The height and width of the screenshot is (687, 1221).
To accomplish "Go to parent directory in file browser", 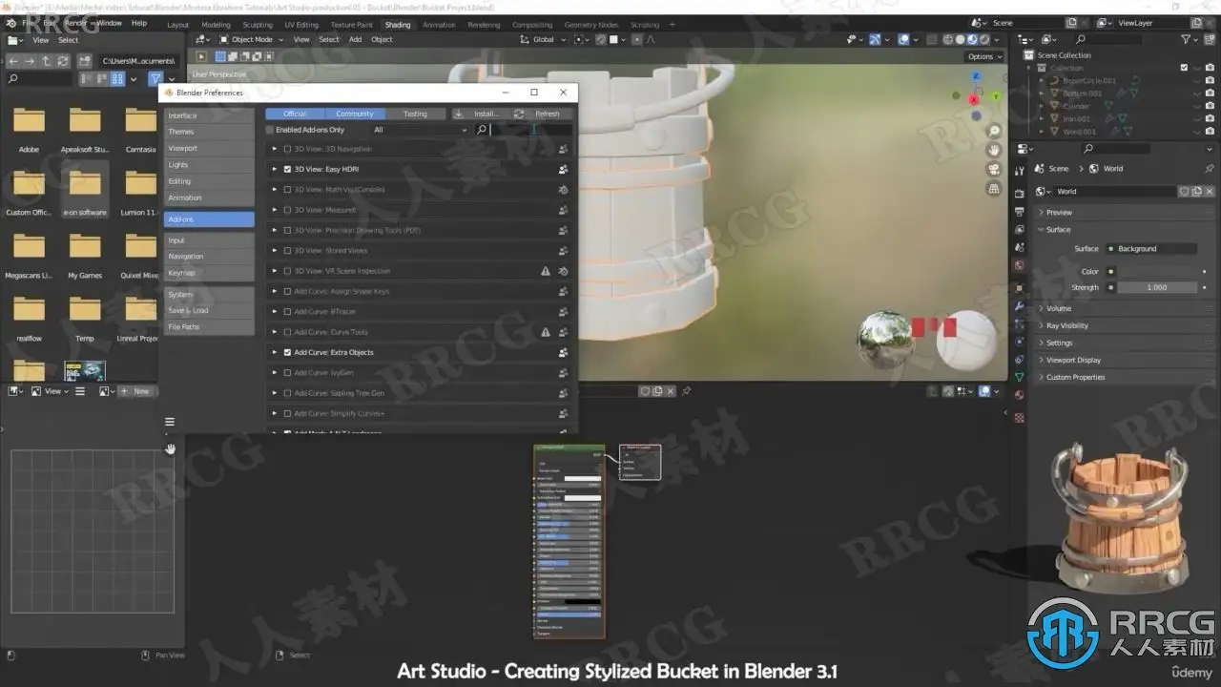I will pyautogui.click(x=46, y=61).
